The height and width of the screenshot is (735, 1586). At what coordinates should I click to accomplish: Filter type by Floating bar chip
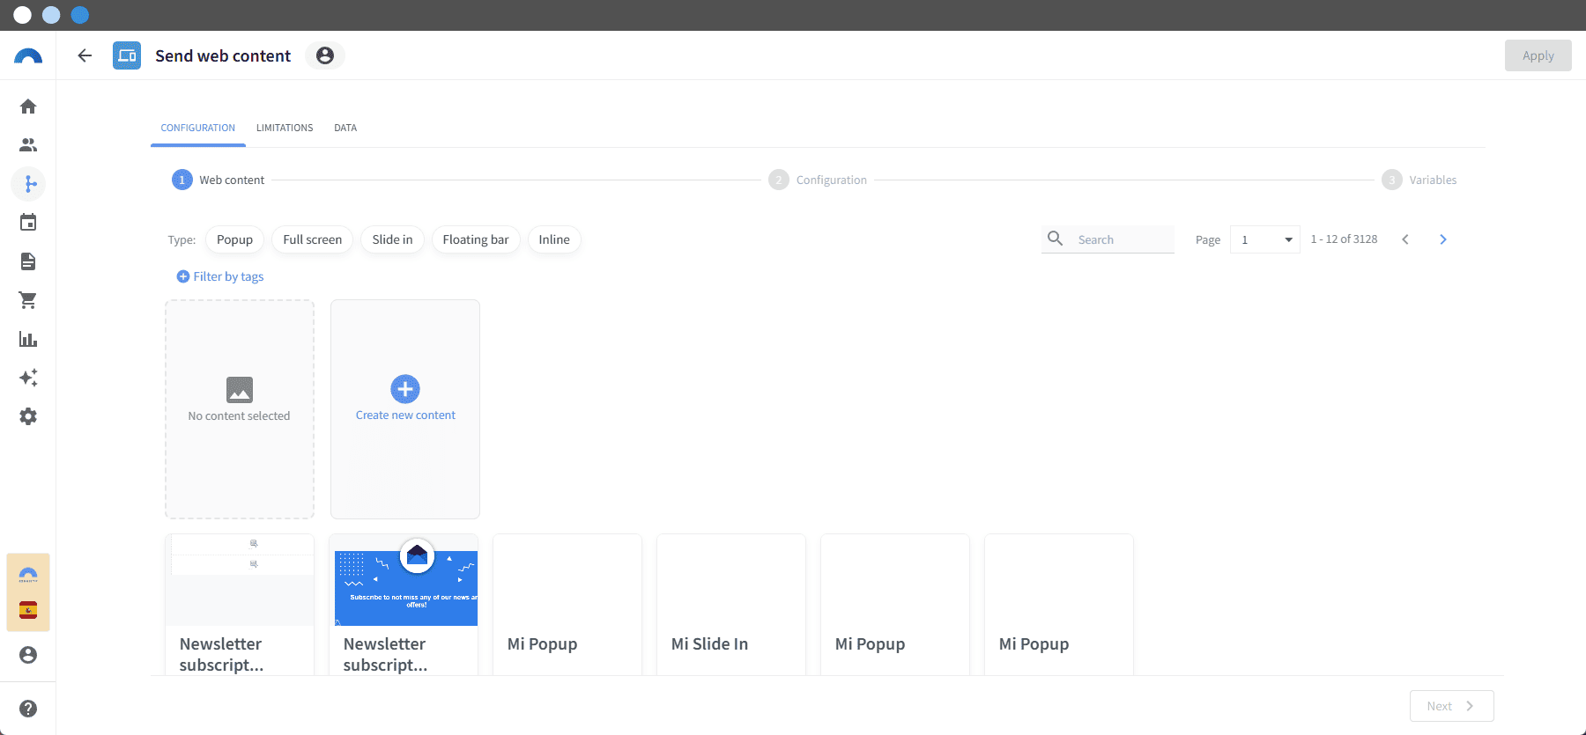pos(476,239)
